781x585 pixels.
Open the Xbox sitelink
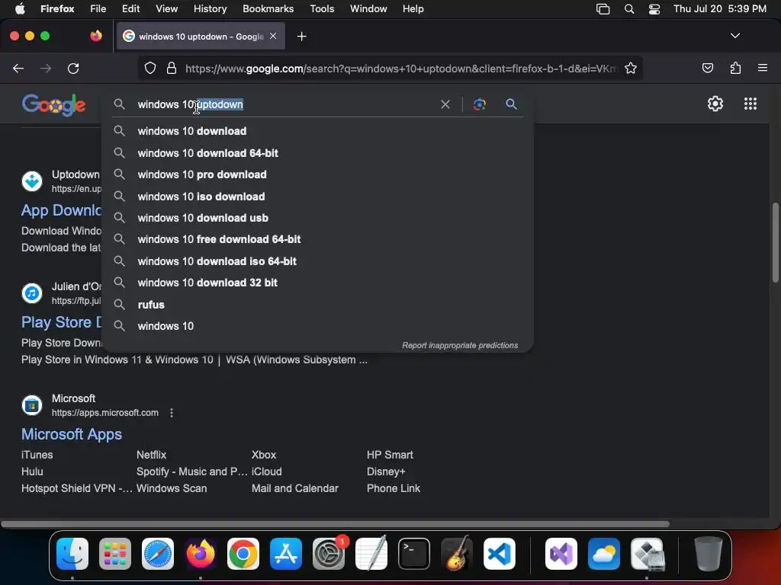[x=263, y=455]
